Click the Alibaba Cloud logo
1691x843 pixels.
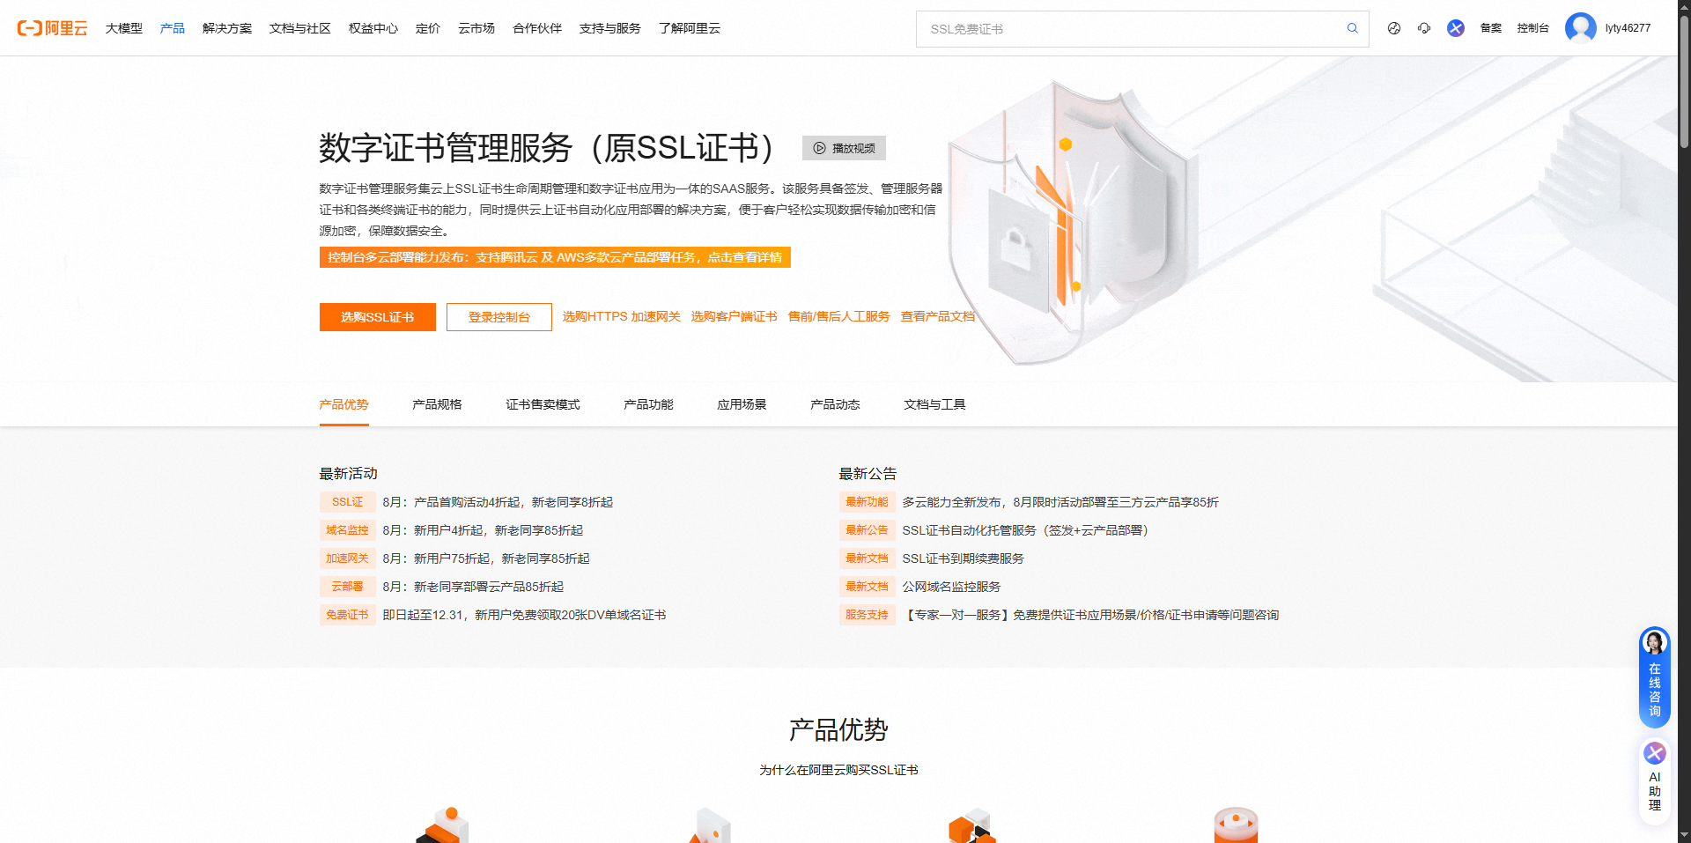pos(53,28)
